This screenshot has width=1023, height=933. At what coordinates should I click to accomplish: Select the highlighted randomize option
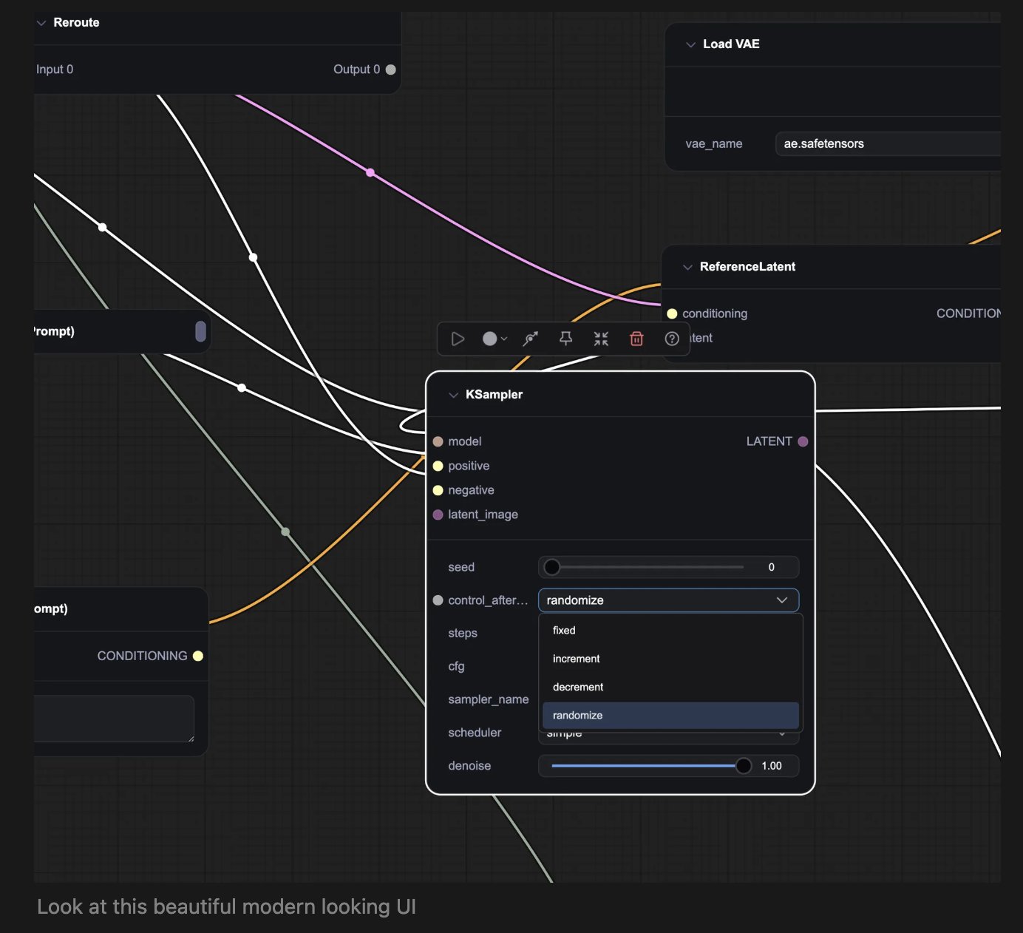click(x=670, y=715)
